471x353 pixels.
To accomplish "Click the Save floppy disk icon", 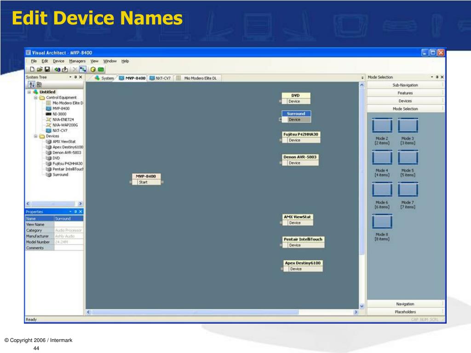I will pyautogui.click(x=47, y=69).
